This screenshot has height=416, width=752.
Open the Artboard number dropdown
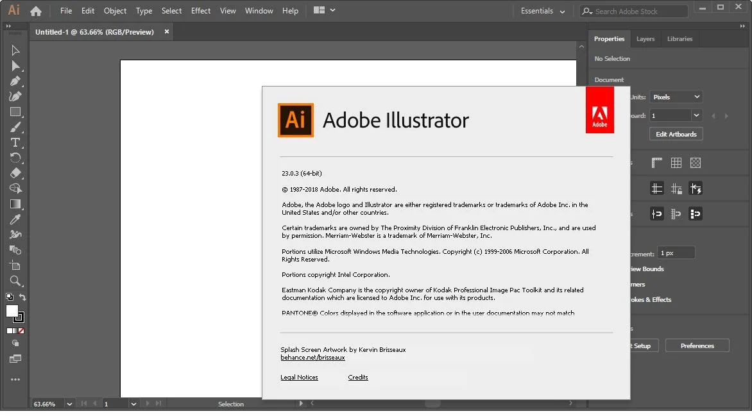pos(675,115)
